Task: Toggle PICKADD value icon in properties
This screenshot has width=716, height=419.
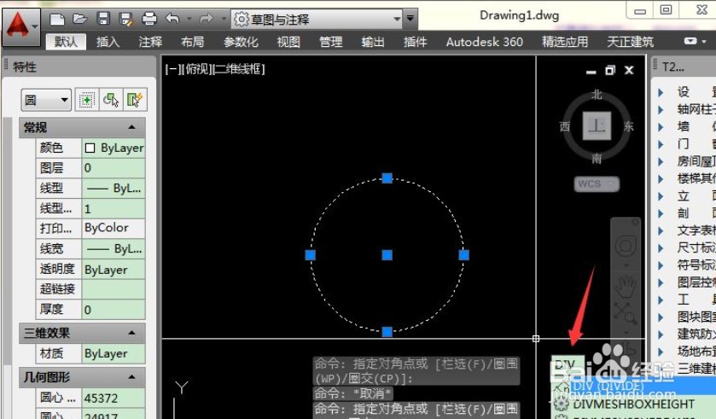Action: [86, 100]
